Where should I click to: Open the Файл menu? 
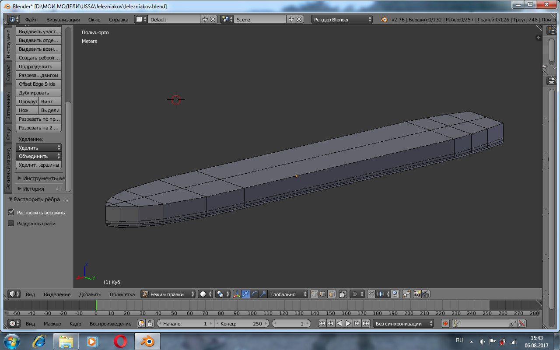click(31, 20)
